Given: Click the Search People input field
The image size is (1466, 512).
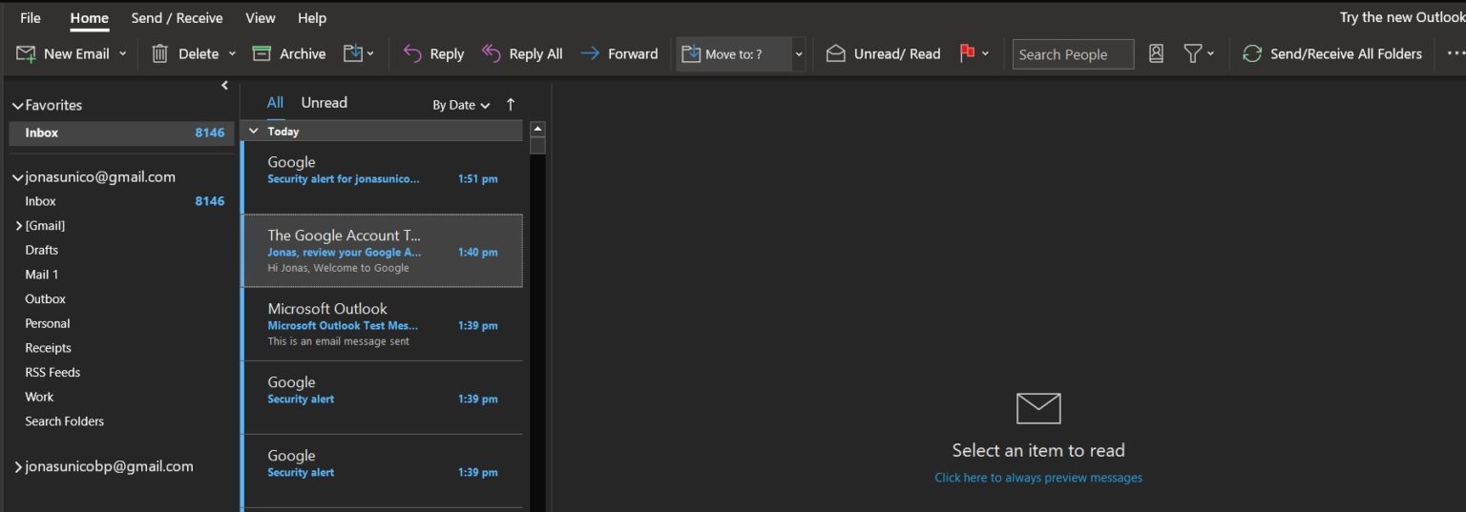Looking at the screenshot, I should pos(1073,54).
